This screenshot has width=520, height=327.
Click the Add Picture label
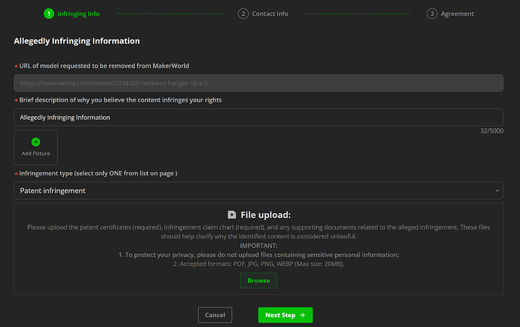(x=35, y=154)
